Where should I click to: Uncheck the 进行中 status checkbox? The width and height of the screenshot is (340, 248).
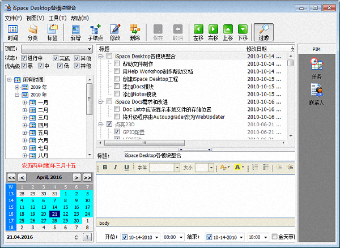pos(24,58)
